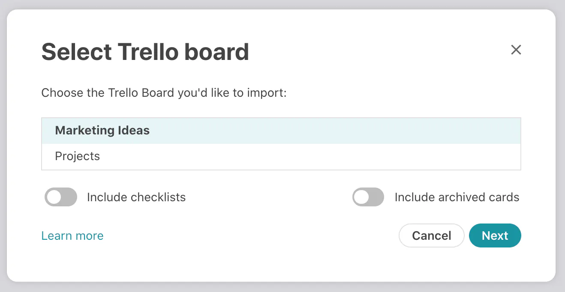Choose the Projects board from list
The image size is (565, 292).
pyautogui.click(x=78, y=156)
